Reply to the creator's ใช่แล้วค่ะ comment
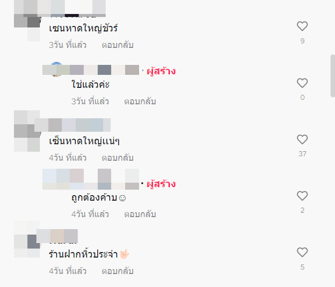The width and height of the screenshot is (335, 287). point(140,102)
